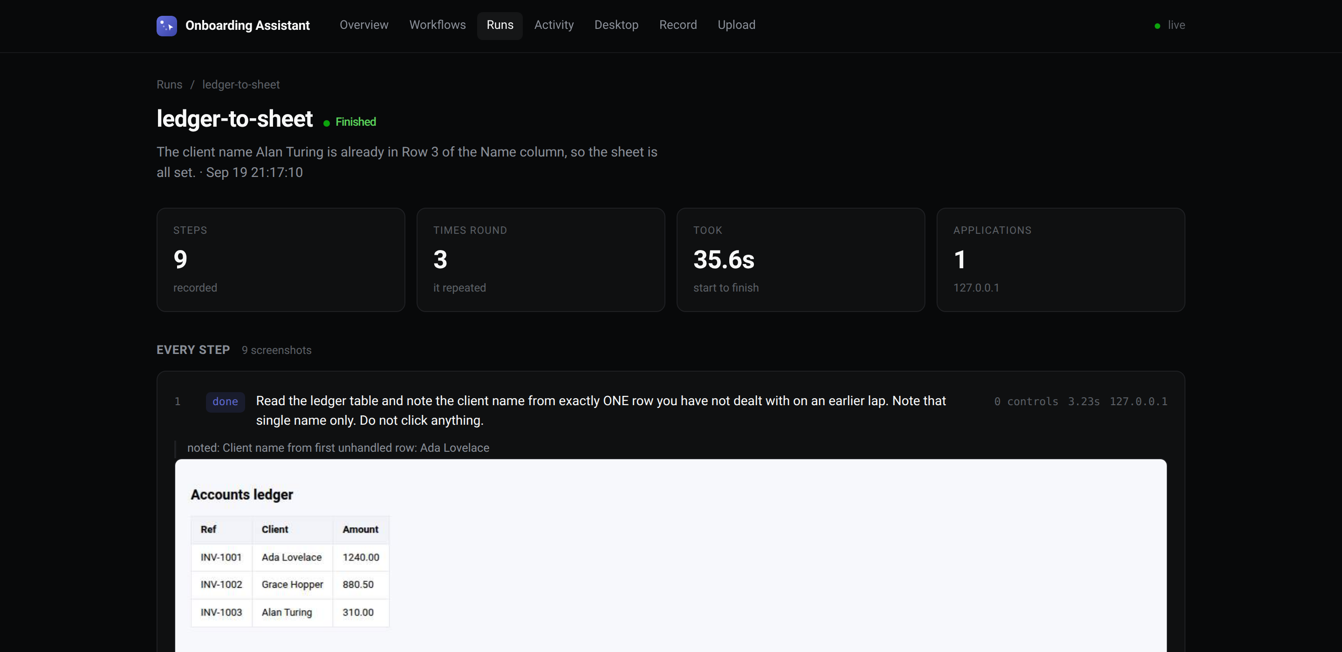Click the ledger-to-sheet page heading
This screenshot has height=652, width=1342.
[x=234, y=119]
